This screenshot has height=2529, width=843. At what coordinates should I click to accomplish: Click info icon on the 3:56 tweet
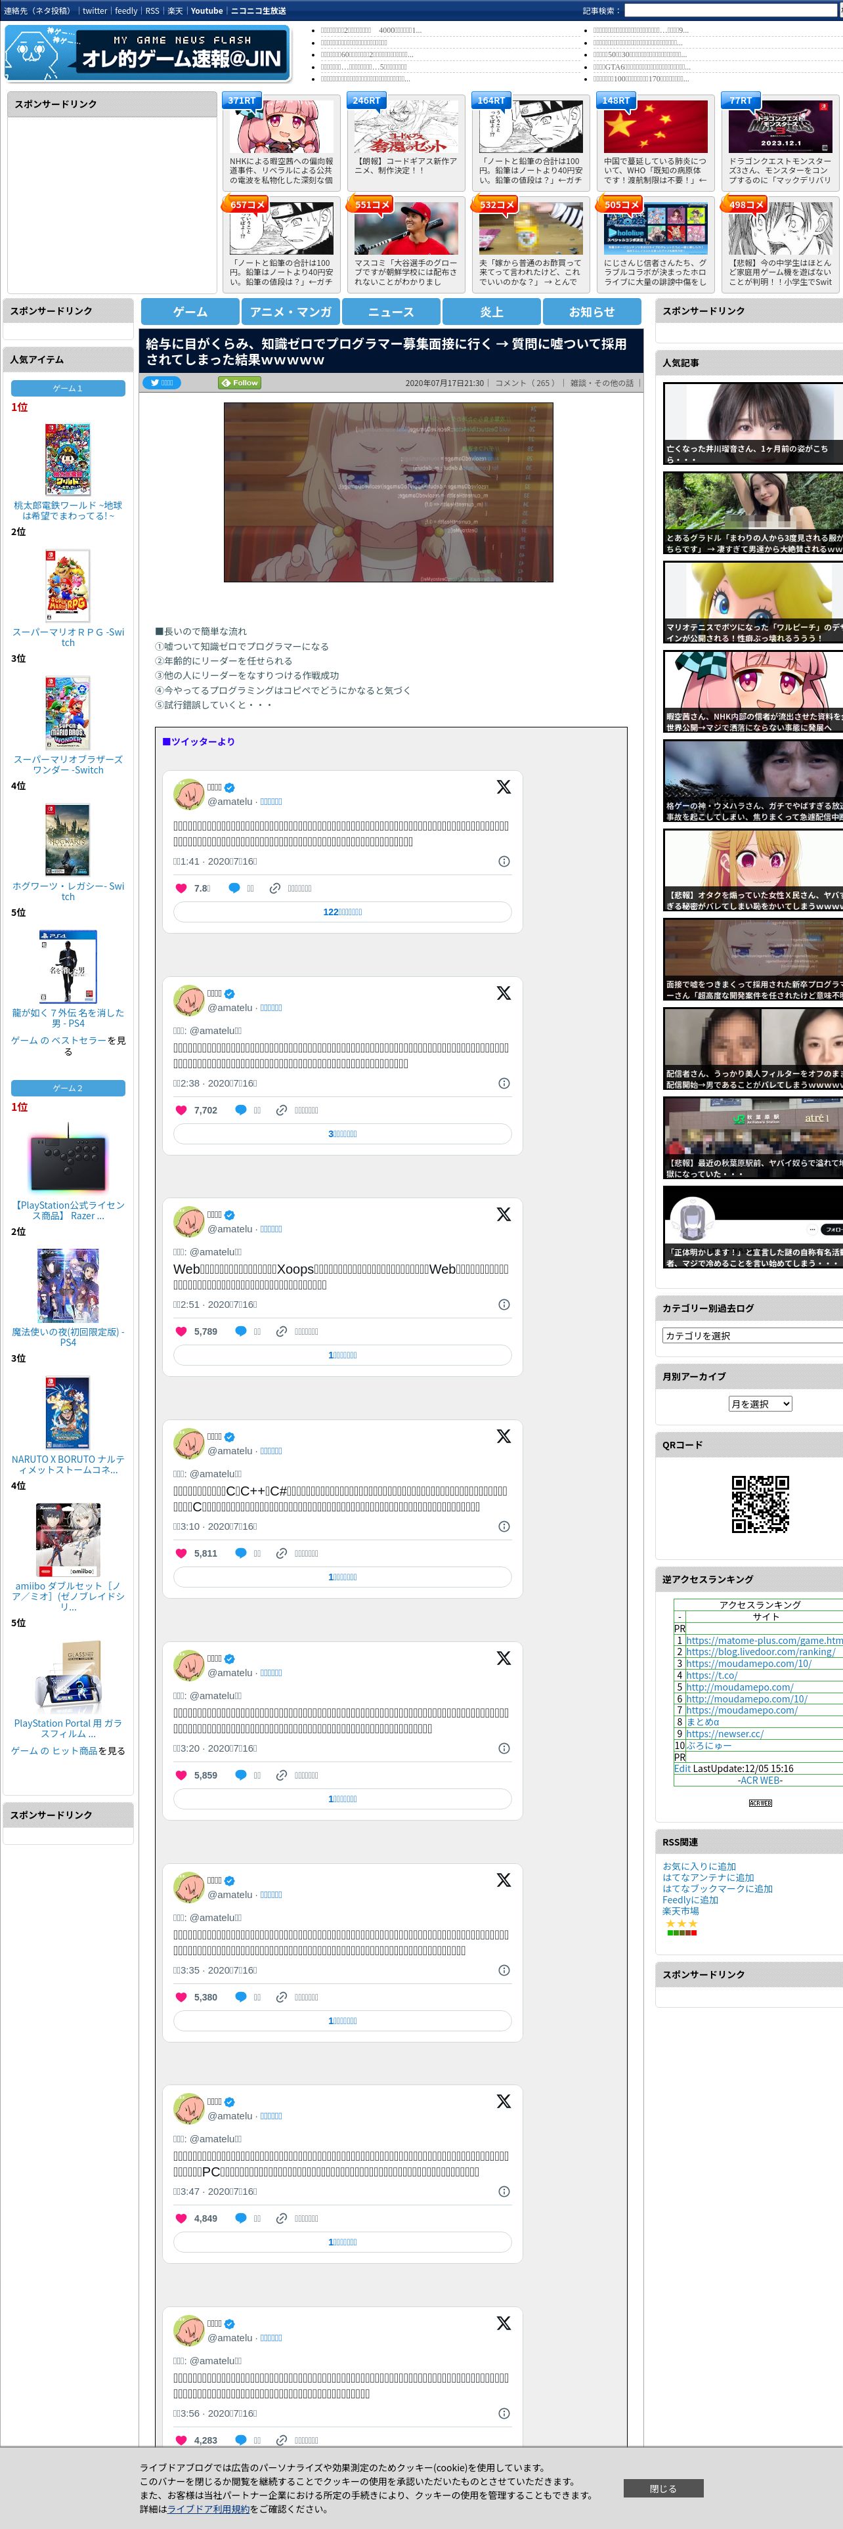click(504, 2413)
